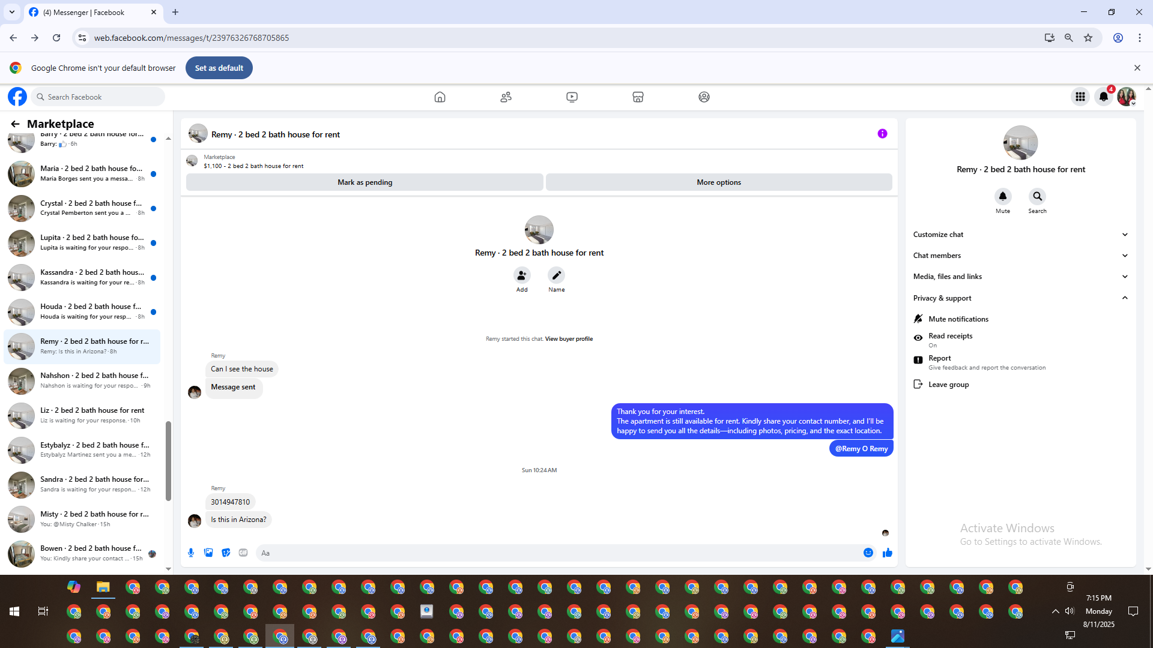The height and width of the screenshot is (648, 1153).
Task: Open the sticker picker icon
Action: coord(226,553)
